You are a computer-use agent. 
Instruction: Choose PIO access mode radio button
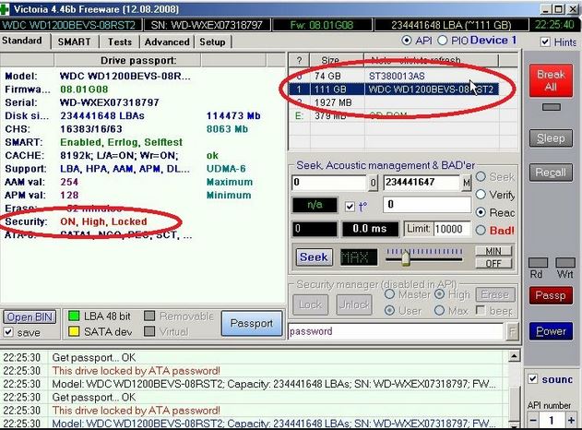(x=442, y=40)
